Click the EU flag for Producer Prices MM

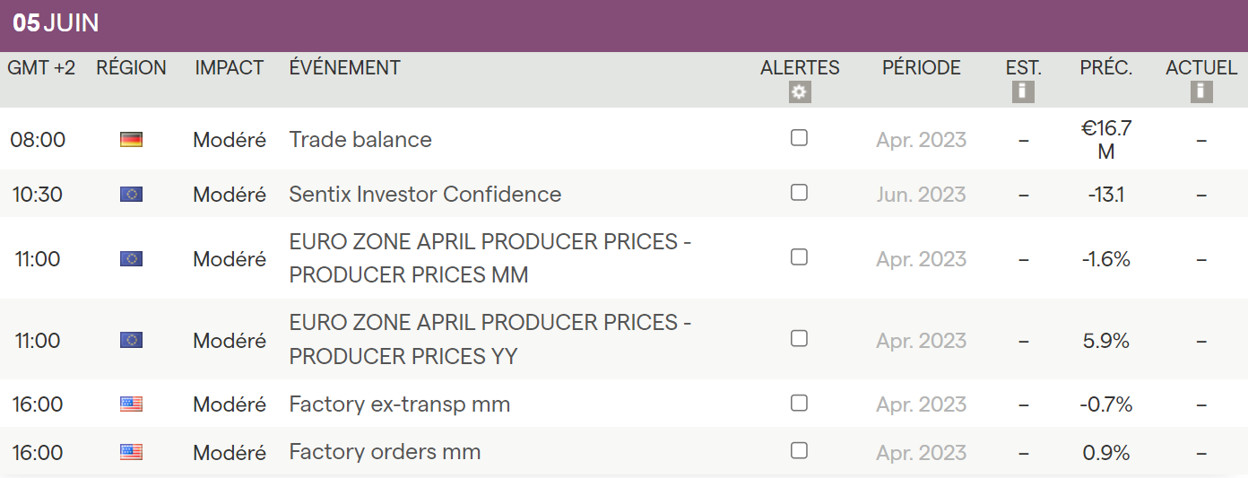click(131, 259)
